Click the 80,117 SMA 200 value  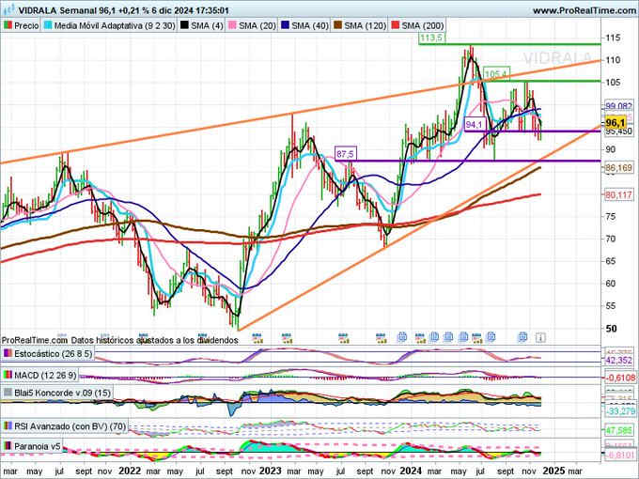coord(619,195)
